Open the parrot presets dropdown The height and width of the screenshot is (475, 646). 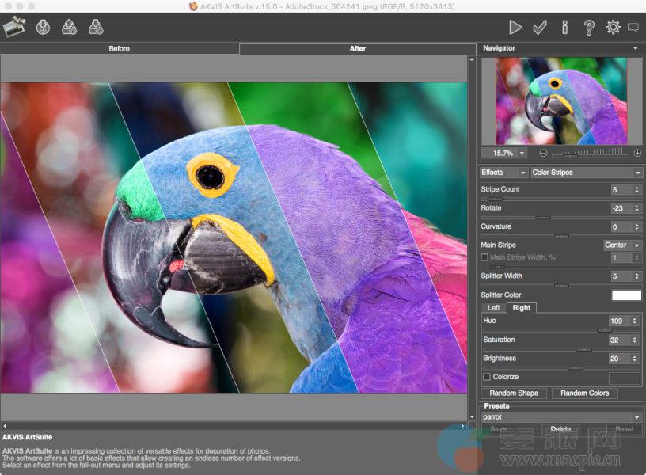(x=561, y=417)
